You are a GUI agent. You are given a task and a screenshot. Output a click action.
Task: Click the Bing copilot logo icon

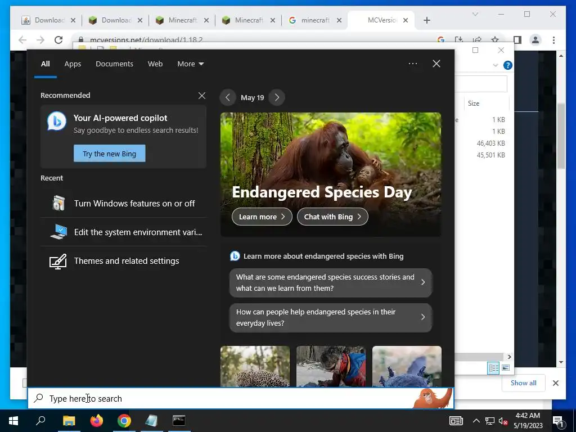pos(57,121)
